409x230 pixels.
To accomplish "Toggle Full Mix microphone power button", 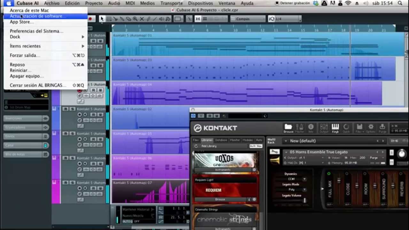I will (x=329, y=174).
